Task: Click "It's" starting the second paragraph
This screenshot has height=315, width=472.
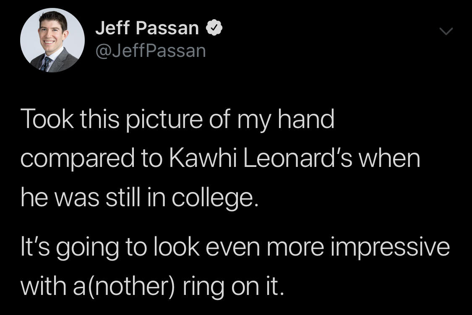Action: point(35,247)
